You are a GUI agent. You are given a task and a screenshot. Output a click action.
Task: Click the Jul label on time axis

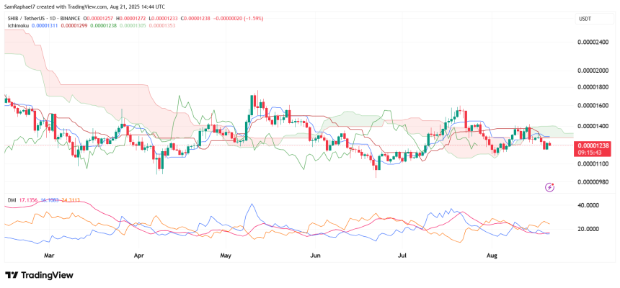click(401, 256)
